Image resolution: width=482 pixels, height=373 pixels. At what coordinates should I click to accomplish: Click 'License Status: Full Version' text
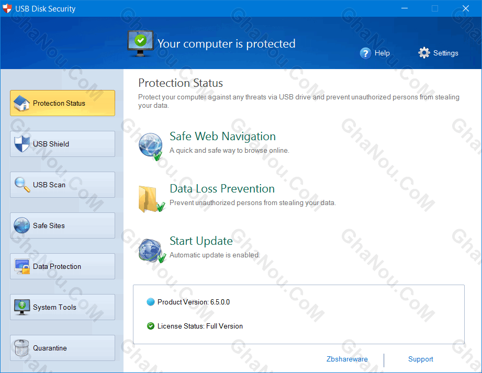200,326
